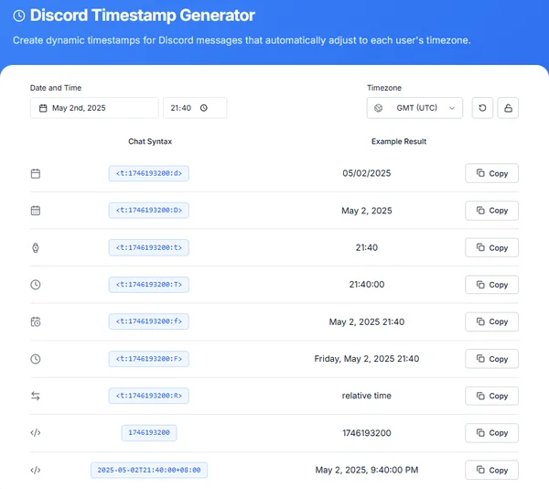Click the ISO 2025-05-02T21:40:00+08:00 code chip
The height and width of the screenshot is (489, 549).
coord(149,470)
